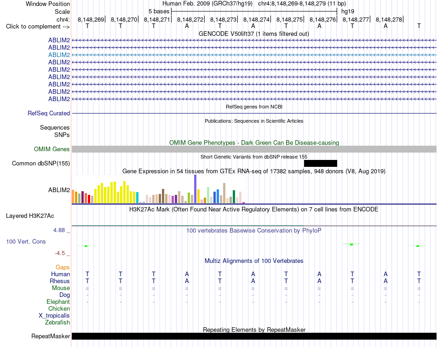Click the OMIM Gene Phenotypes title
Image resolution: width=437 pixels, height=347 pixels.
tap(254, 142)
